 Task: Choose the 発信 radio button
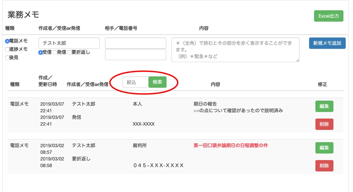[x=55, y=53]
